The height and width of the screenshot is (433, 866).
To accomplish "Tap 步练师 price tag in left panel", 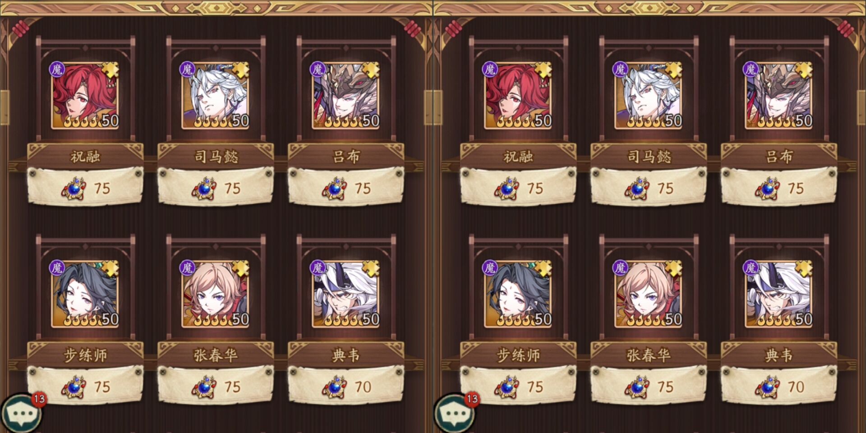I will click(85, 386).
